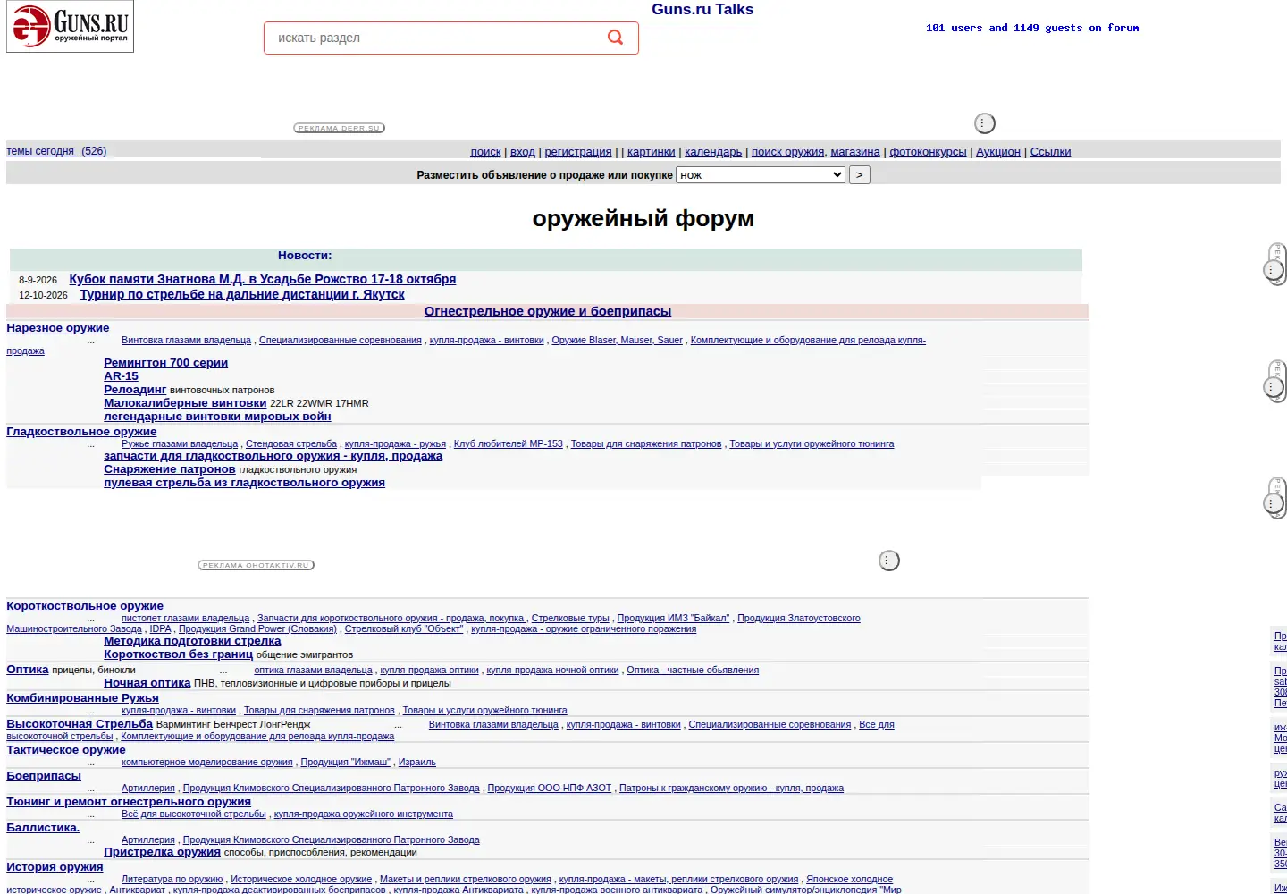Open the Боеприпасы forum

coord(44,776)
